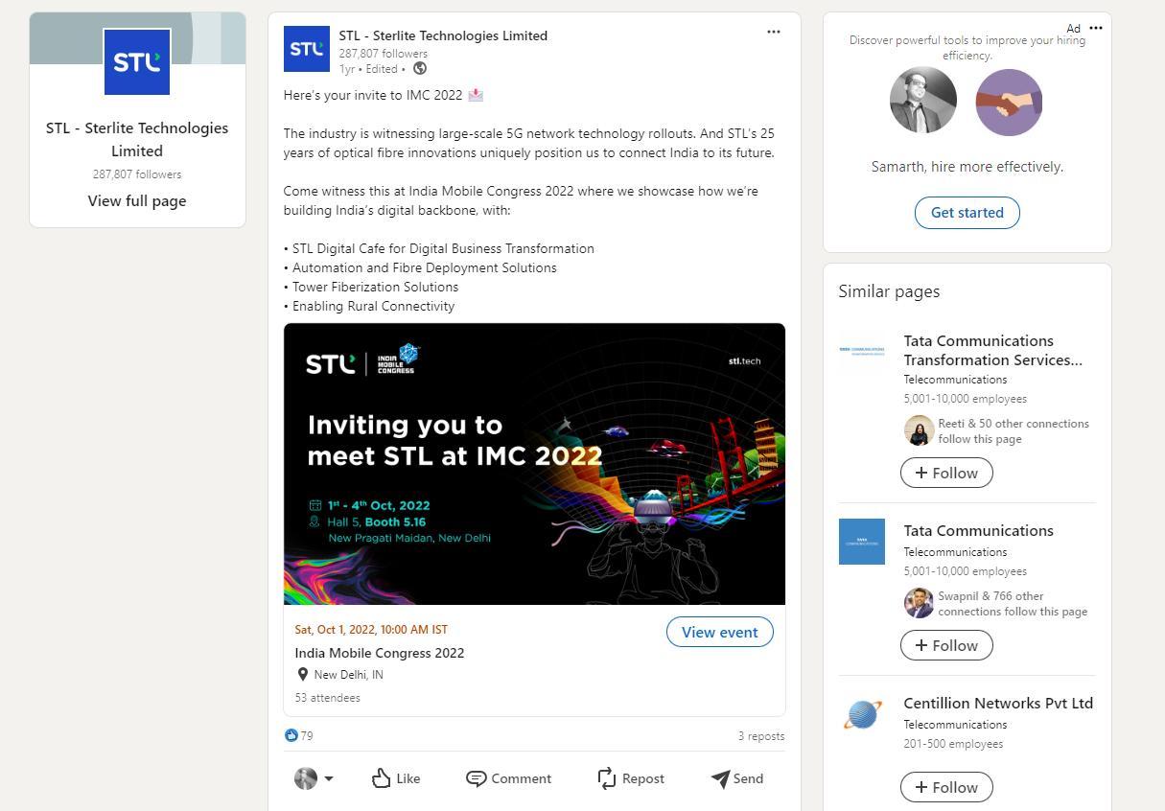This screenshot has width=1165, height=811.
Task: Click the 'Similar pages' heading
Action: point(889,291)
